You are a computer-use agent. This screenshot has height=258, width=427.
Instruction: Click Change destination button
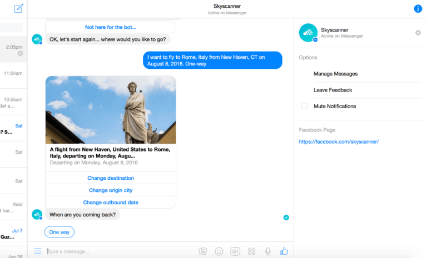coord(111,178)
